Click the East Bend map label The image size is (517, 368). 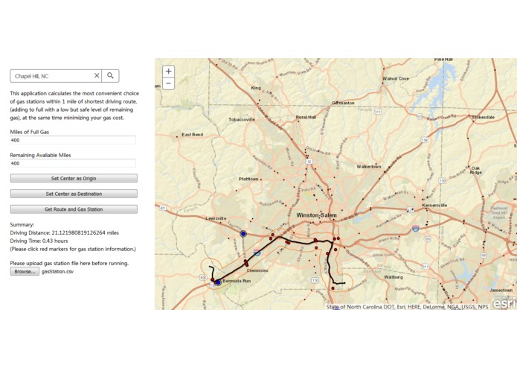[x=192, y=135]
